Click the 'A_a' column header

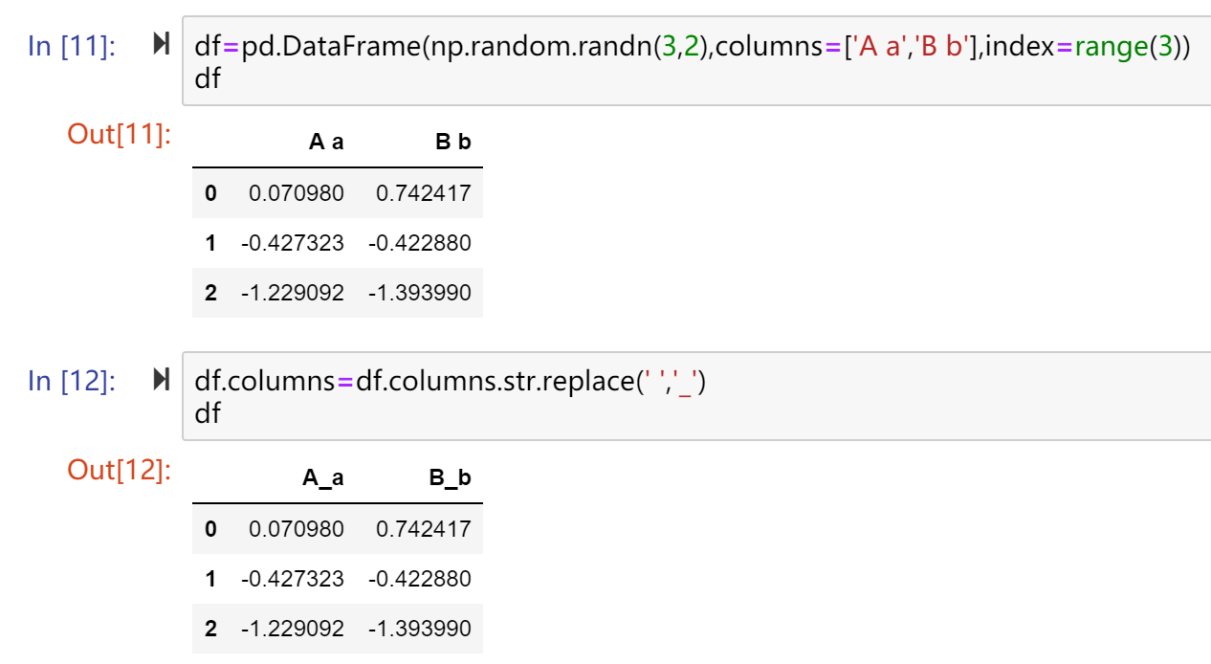click(x=323, y=478)
